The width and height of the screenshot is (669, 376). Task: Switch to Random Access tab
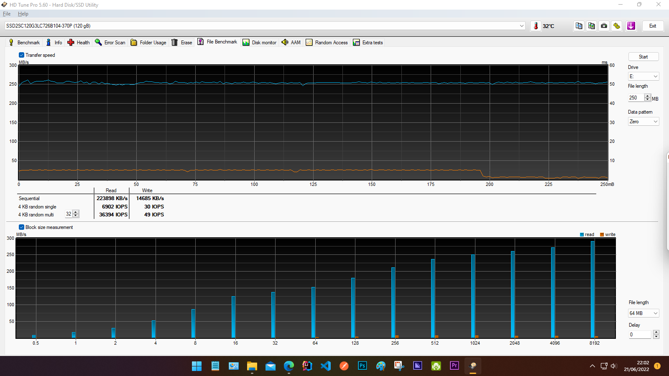point(327,42)
